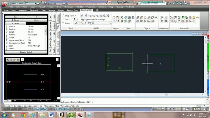
Task: Click the drawing area horizontal scrollbar thumb
Action: [x=166, y=94]
